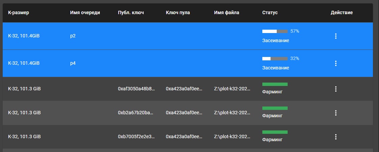Click public key 0xaf3050a48b8…

coord(136,89)
